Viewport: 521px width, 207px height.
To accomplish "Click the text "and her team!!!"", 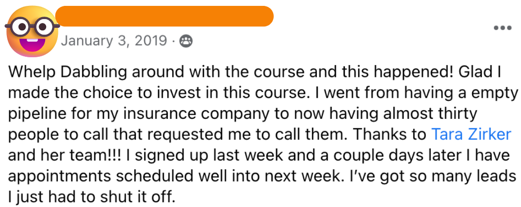I will point(65,155).
